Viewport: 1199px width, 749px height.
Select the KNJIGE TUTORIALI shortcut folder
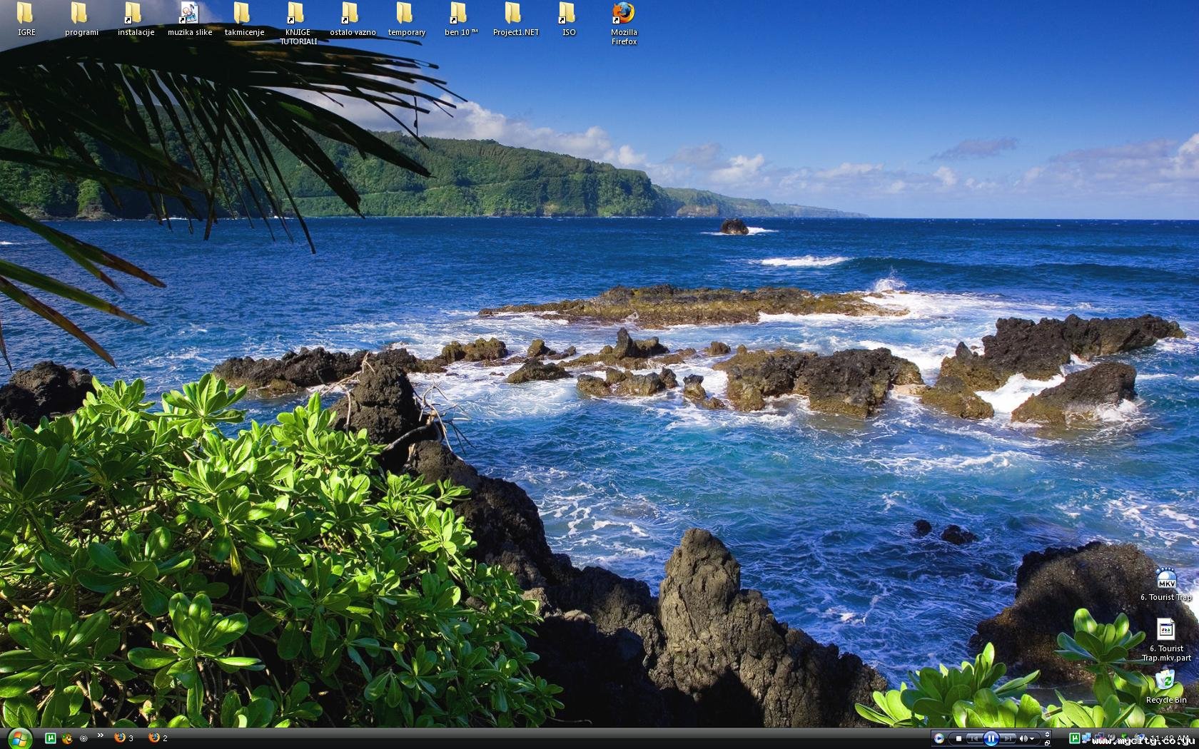click(x=298, y=24)
